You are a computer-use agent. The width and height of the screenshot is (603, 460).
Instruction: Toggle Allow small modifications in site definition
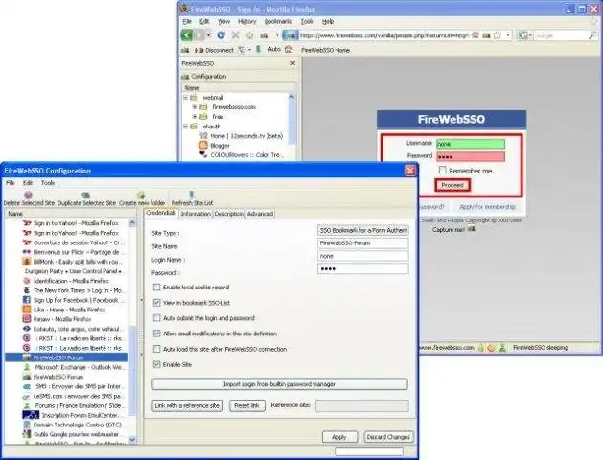(x=156, y=333)
